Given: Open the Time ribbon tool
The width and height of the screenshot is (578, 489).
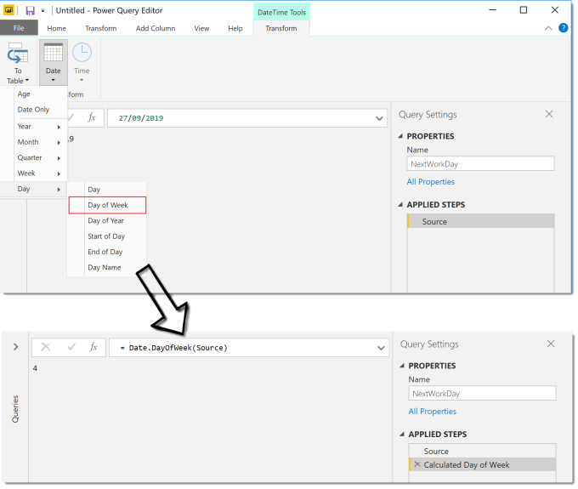Looking at the screenshot, I should click(82, 63).
